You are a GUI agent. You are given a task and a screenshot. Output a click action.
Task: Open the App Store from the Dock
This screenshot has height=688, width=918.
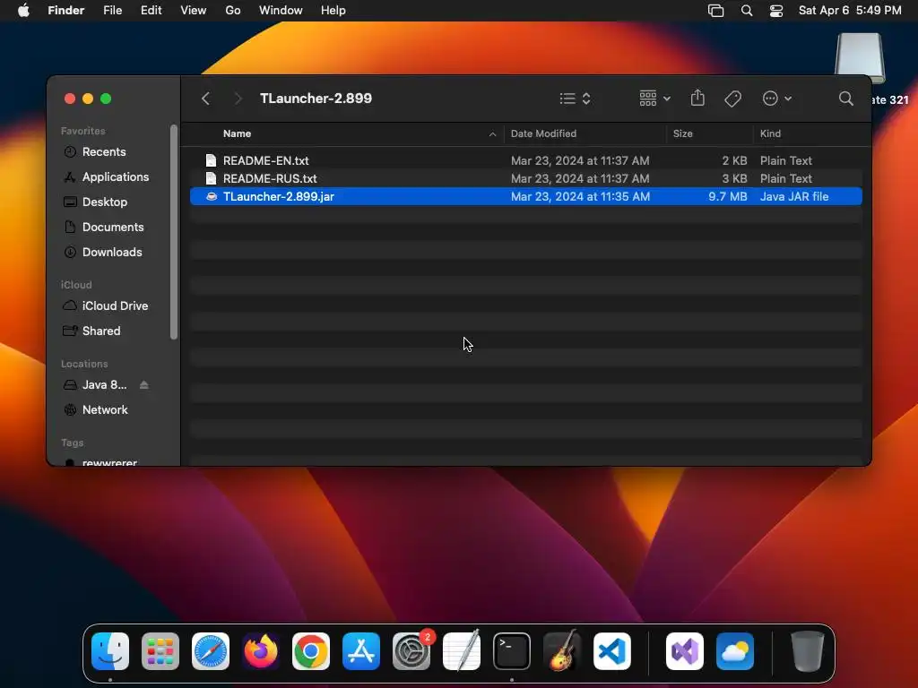click(x=361, y=651)
